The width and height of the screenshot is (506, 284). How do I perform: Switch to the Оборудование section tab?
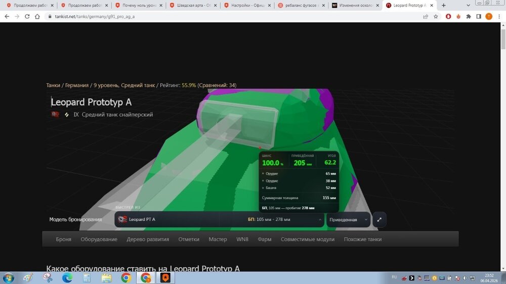click(x=99, y=239)
